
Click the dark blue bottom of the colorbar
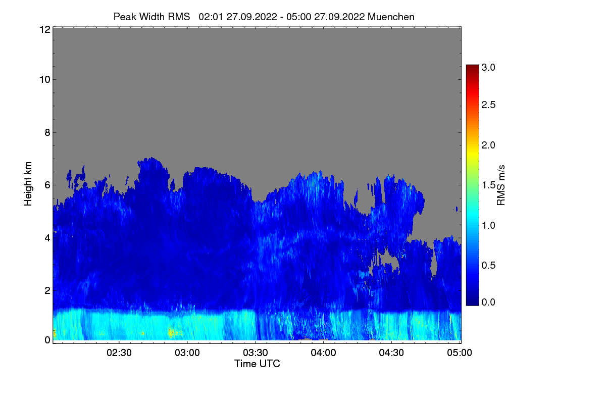[x=472, y=300]
